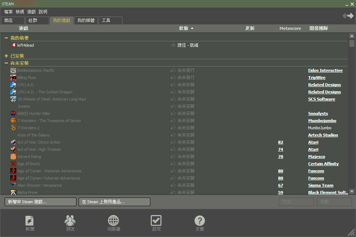
Task: Sort list by Metascore column header
Action: point(290,28)
